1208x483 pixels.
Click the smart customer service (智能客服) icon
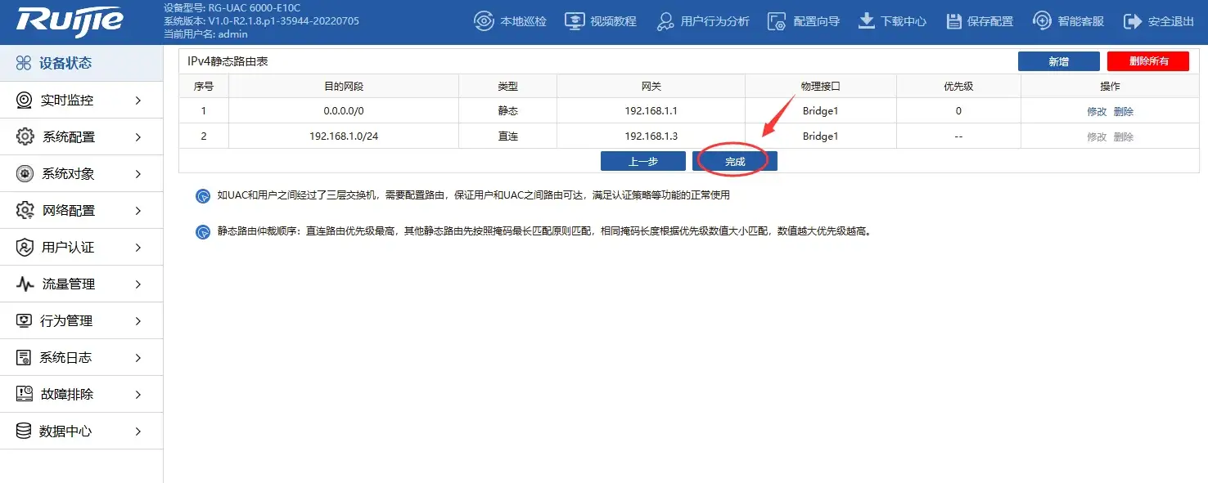tap(1042, 21)
